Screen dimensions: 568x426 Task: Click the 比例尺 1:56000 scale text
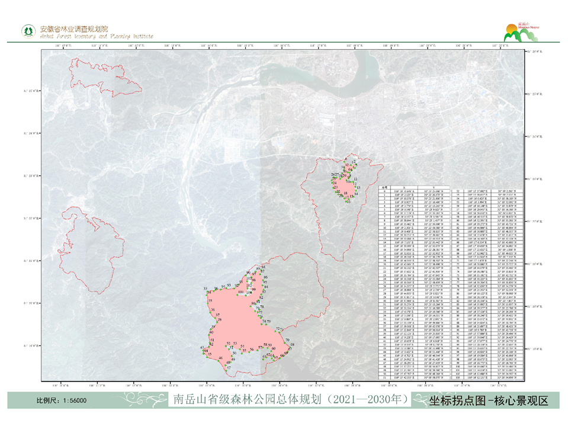pyautogui.click(x=61, y=401)
